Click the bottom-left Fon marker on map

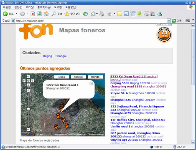pyautogui.click(x=56, y=127)
